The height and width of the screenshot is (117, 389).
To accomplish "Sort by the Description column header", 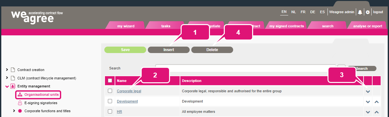I will pos(192,81).
